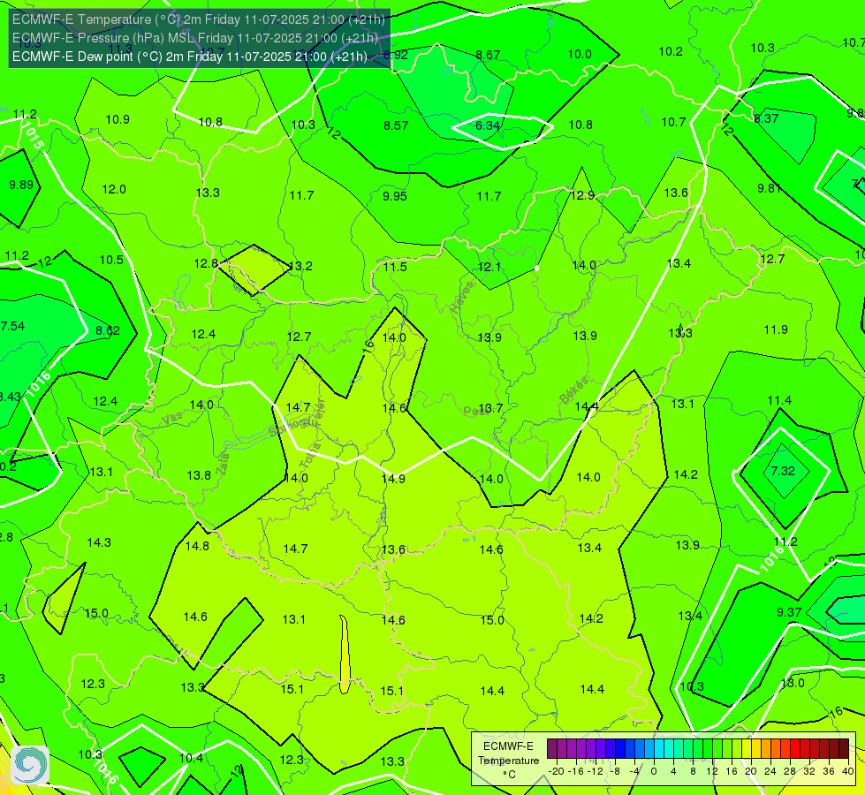Viewport: 865px width, 795px height.
Task: Click the 13.7 value near Pest
Action: pyautogui.click(x=491, y=408)
